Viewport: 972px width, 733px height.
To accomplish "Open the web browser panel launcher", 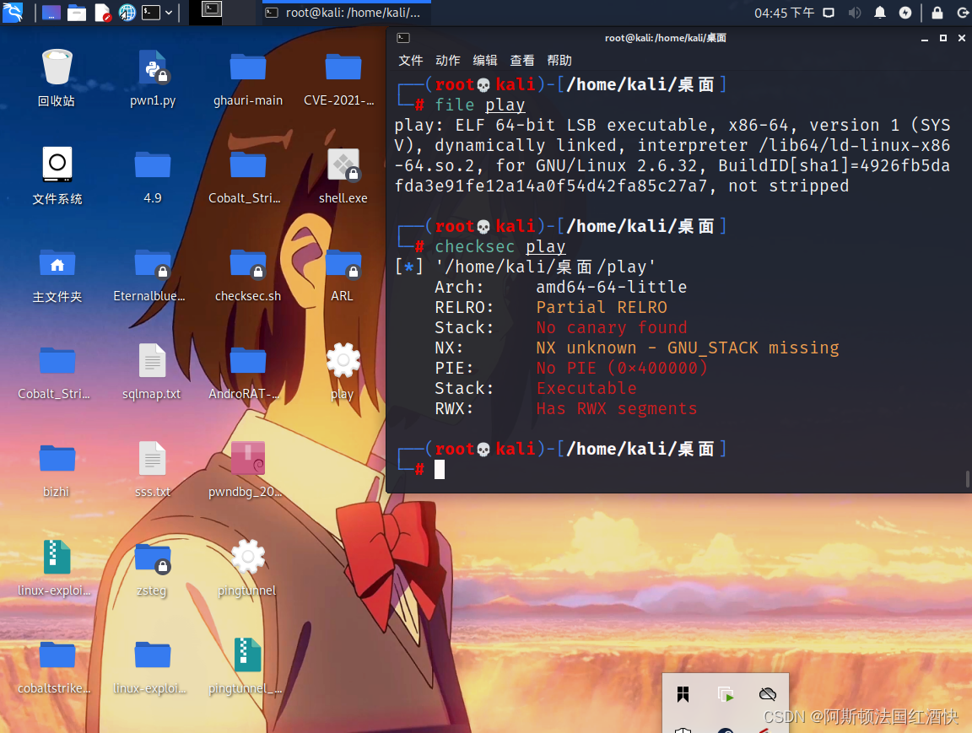I will coord(127,13).
